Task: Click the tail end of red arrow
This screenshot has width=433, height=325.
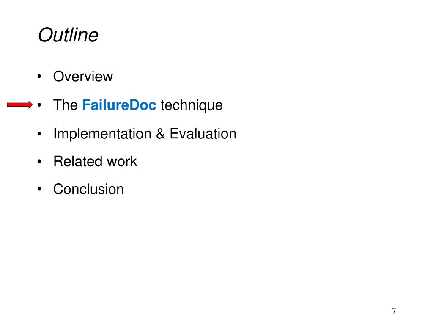Action: pyautogui.click(x=9, y=105)
